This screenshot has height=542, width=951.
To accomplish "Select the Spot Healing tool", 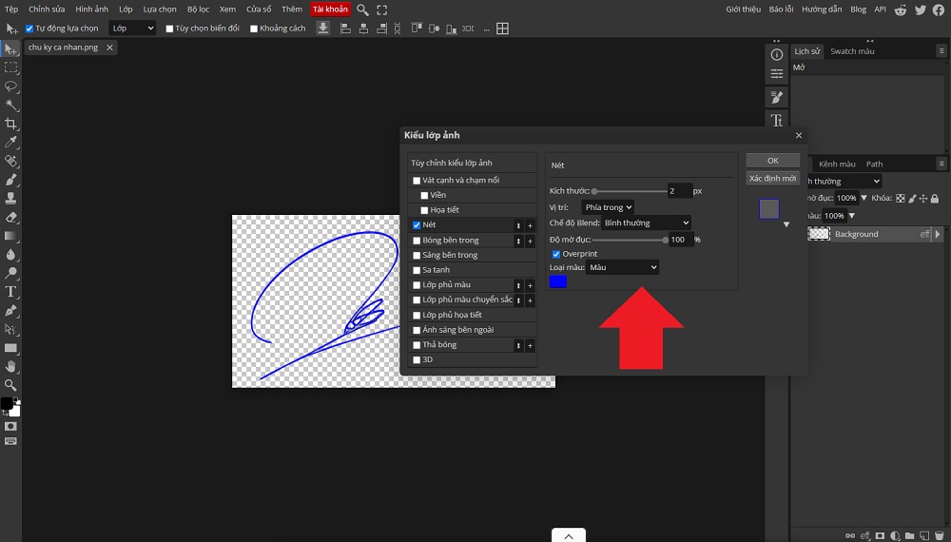I will 10,162.
